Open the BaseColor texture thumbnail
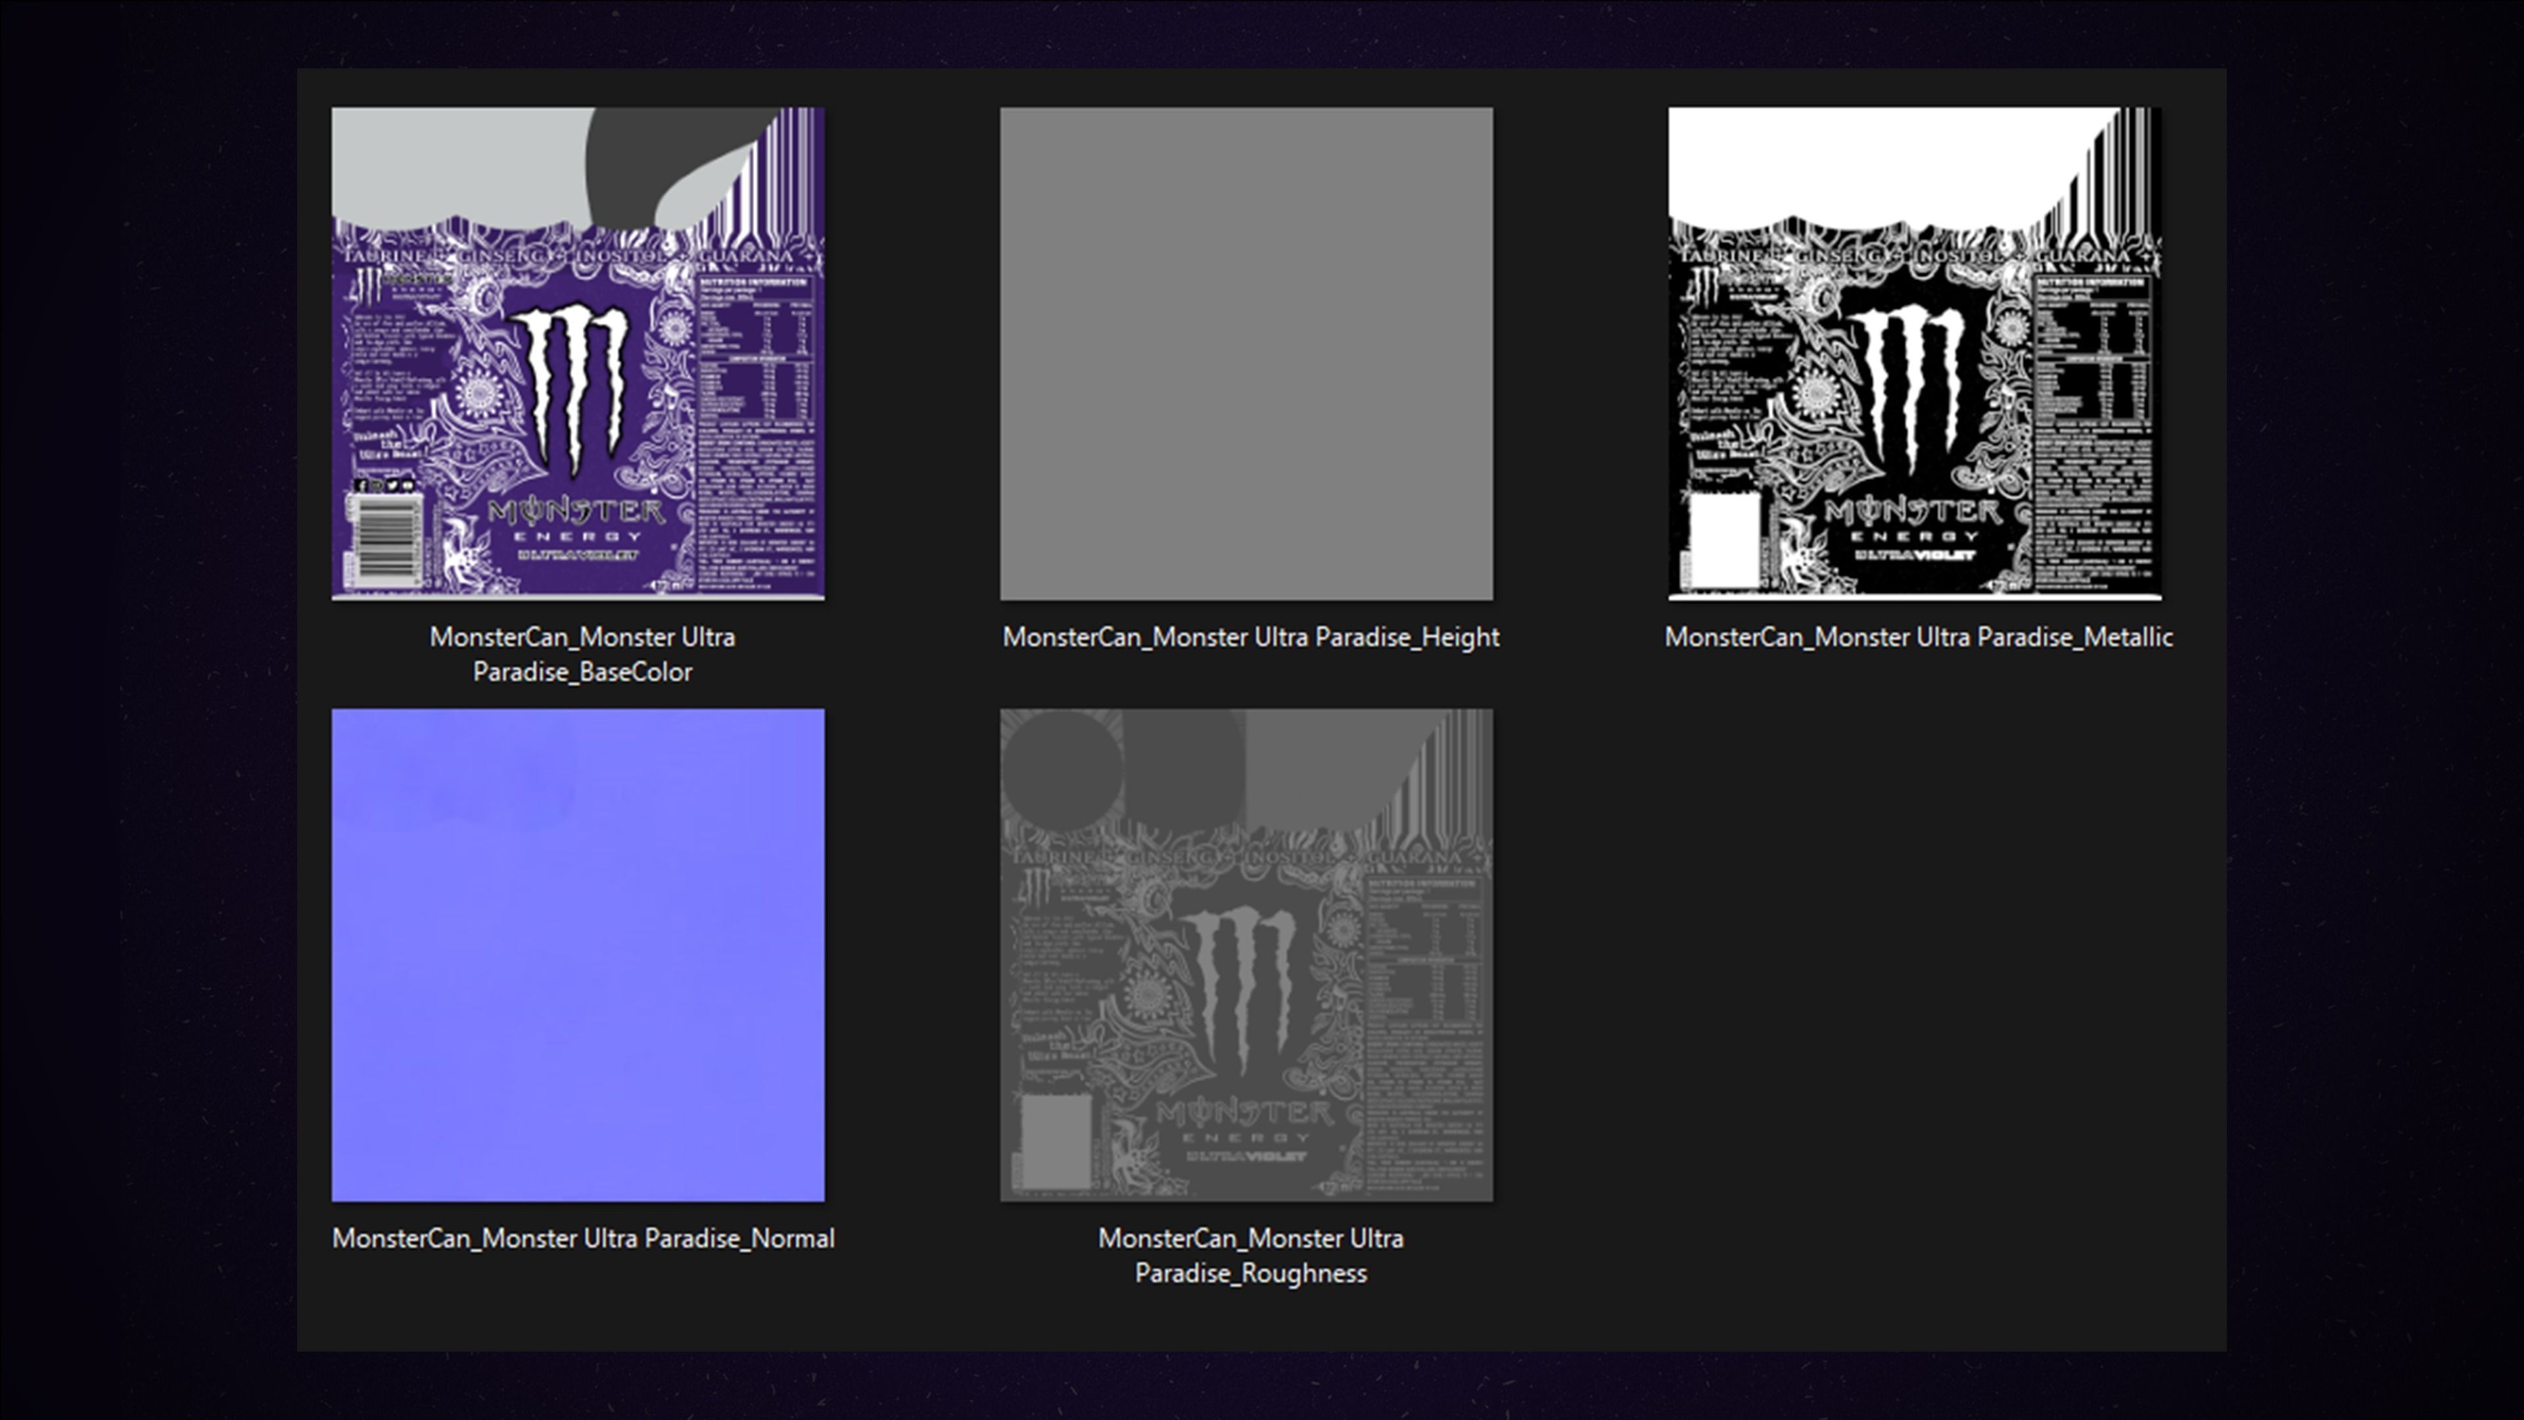 tap(578, 353)
